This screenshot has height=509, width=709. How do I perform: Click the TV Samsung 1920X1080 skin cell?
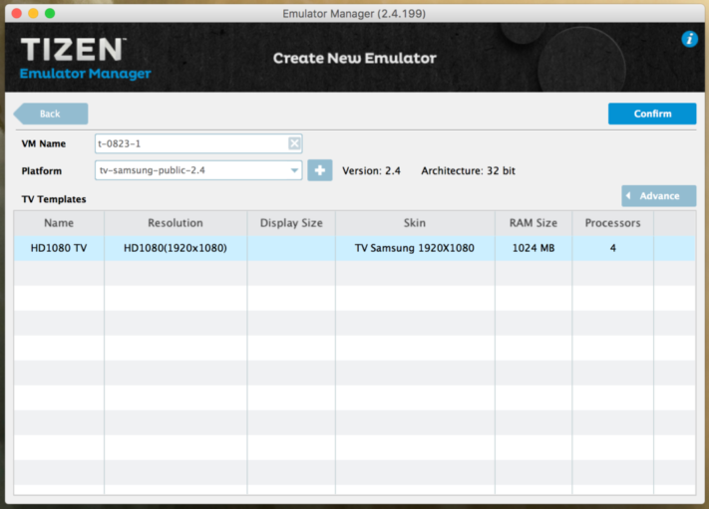[x=415, y=248]
